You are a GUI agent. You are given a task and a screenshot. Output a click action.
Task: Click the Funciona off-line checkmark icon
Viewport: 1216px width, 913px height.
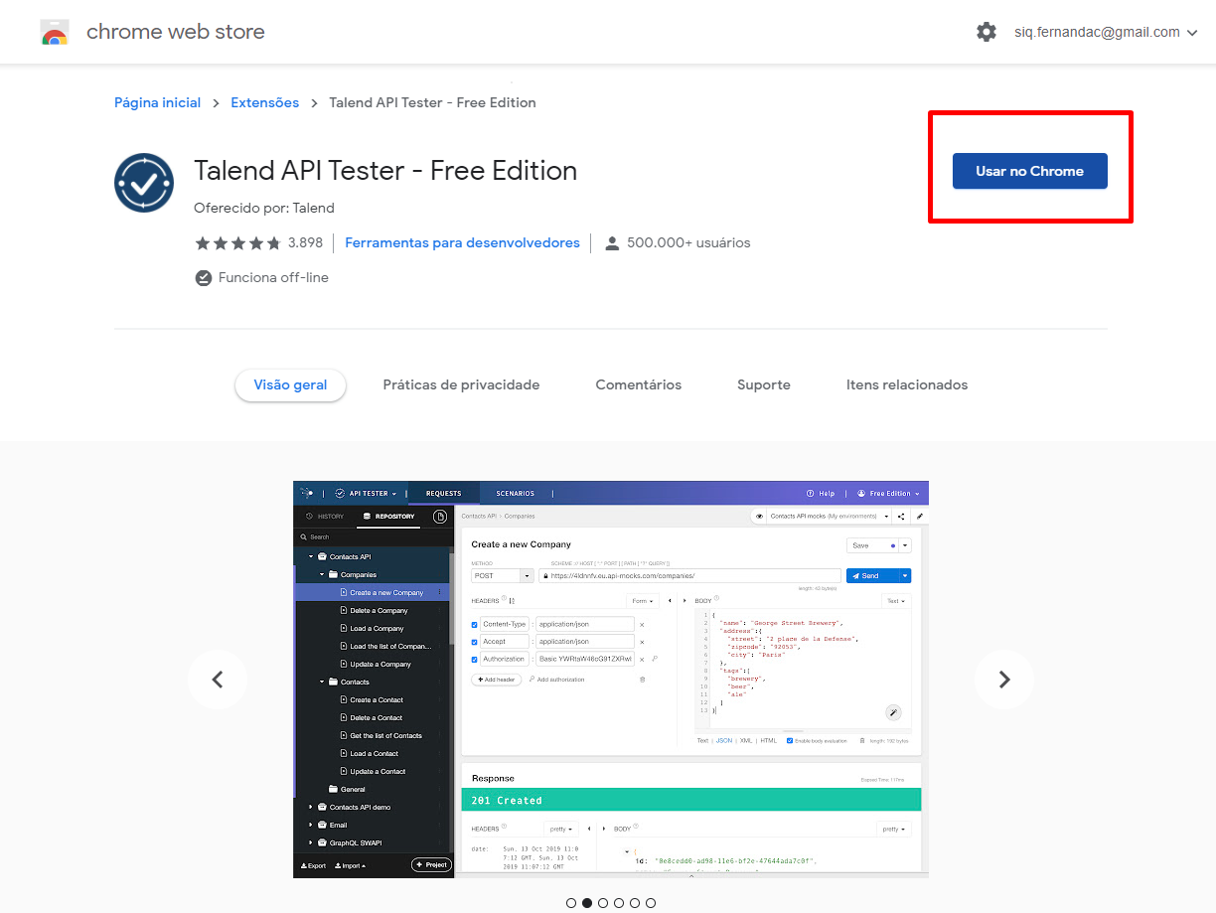(x=204, y=277)
